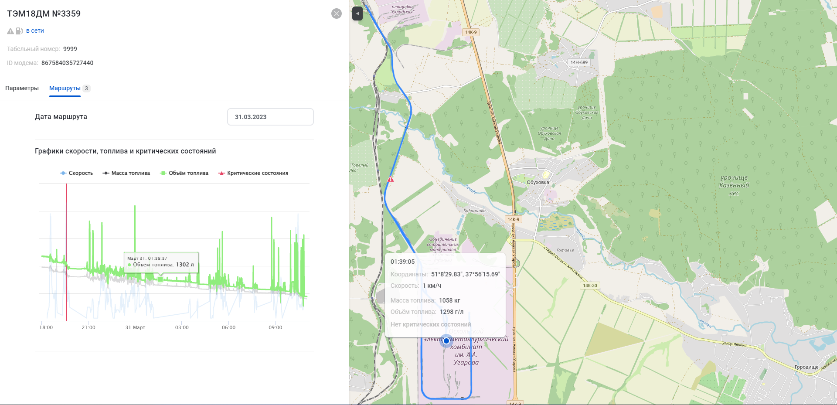837x405 pixels.
Task: Click the warning triangle status icon
Action: pos(10,31)
